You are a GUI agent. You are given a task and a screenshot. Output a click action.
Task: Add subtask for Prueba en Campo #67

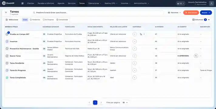coord(135,34)
